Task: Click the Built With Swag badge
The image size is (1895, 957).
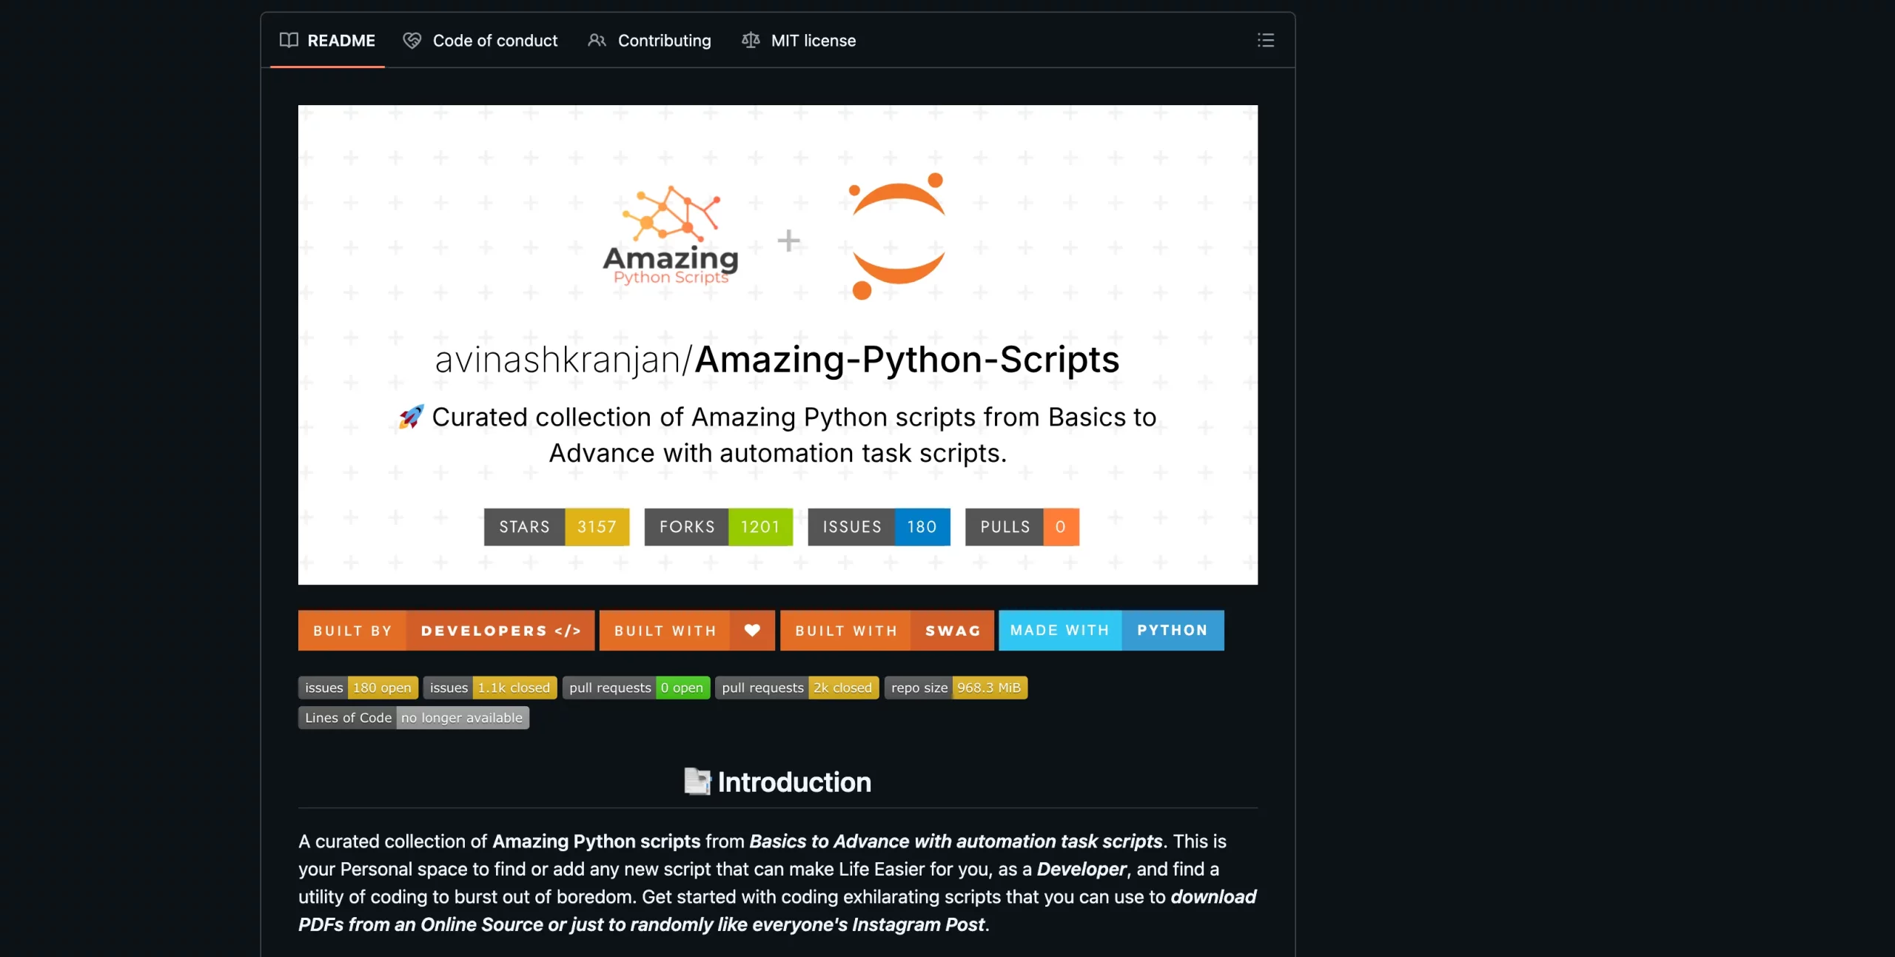Action: point(887,630)
